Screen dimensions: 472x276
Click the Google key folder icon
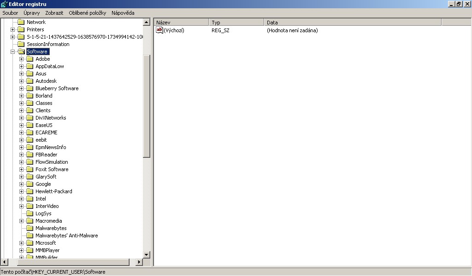pyautogui.click(x=30, y=184)
